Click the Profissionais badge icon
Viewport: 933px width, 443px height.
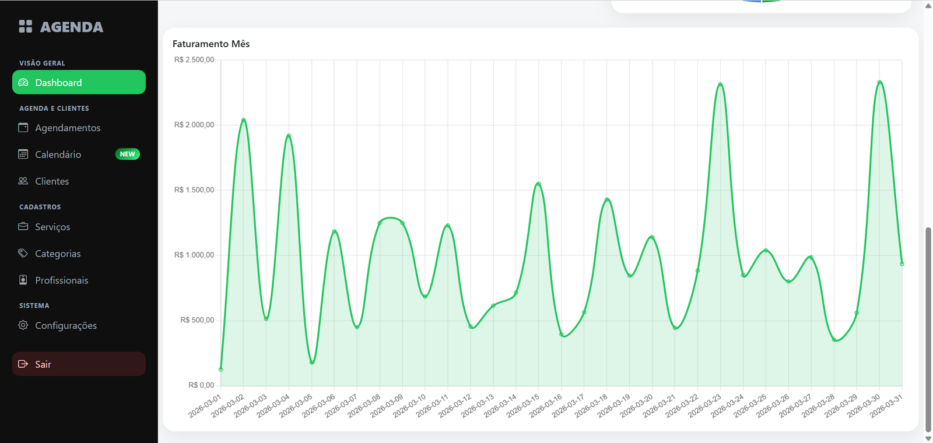point(23,280)
